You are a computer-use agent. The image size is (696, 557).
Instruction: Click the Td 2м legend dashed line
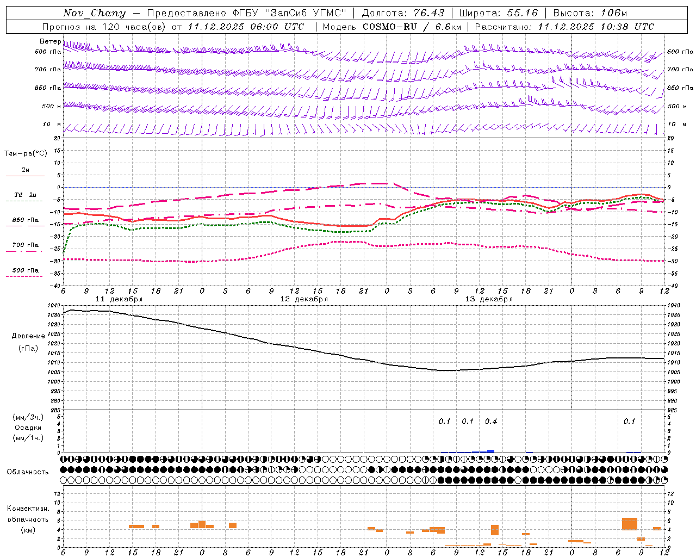24,201
